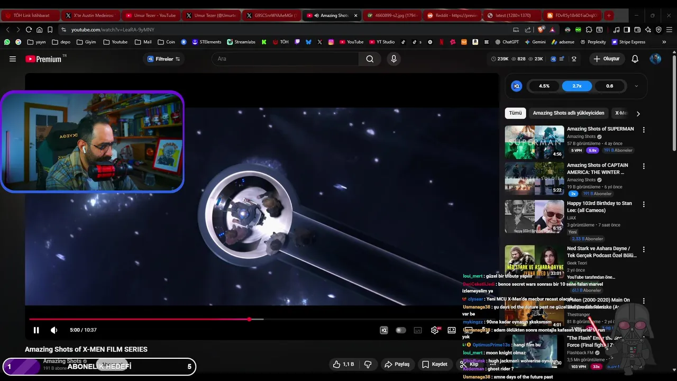The height and width of the screenshot is (381, 677).
Task: Open the Brave Wallet icon in the toolbar
Action: 637,30
